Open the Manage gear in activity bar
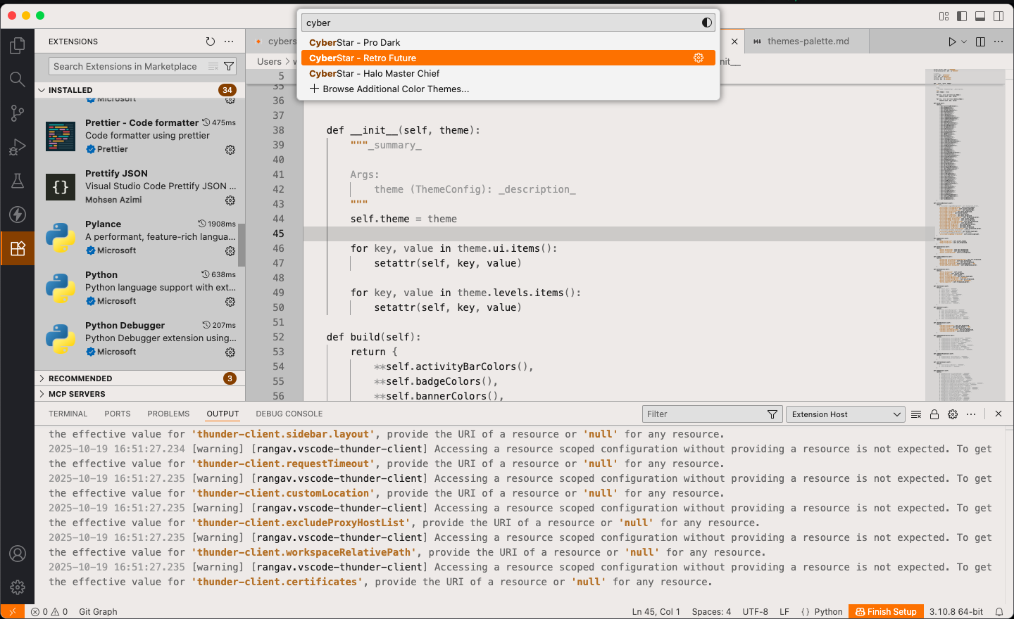Viewport: 1014px width, 619px height. (x=18, y=587)
